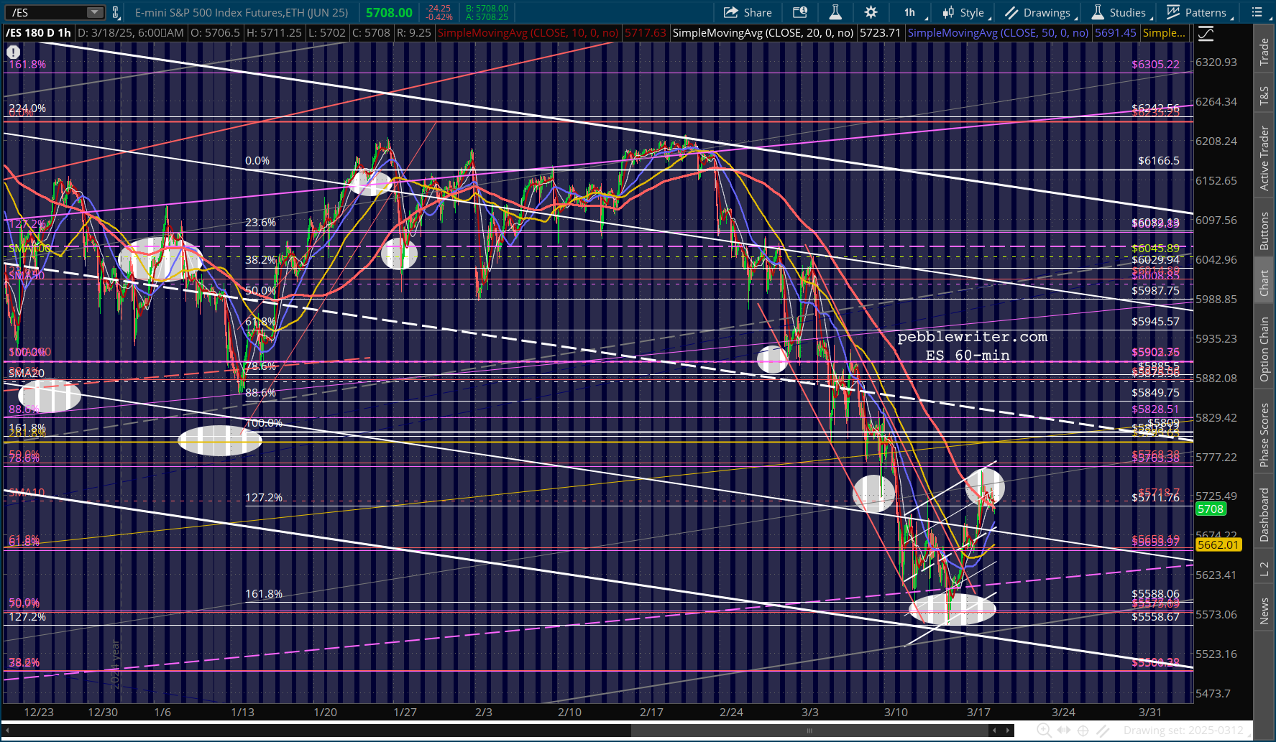Click the pan crosshair icon
Image resolution: width=1276 pixels, height=742 pixels.
click(1083, 731)
